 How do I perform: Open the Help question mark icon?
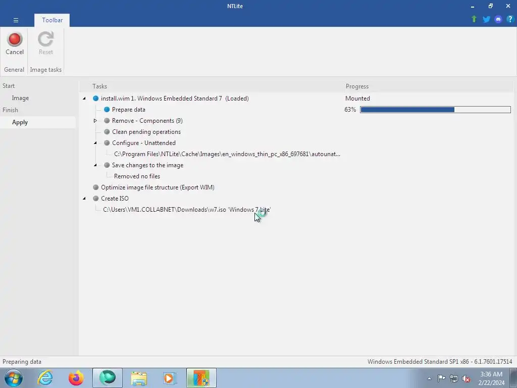pos(510,19)
